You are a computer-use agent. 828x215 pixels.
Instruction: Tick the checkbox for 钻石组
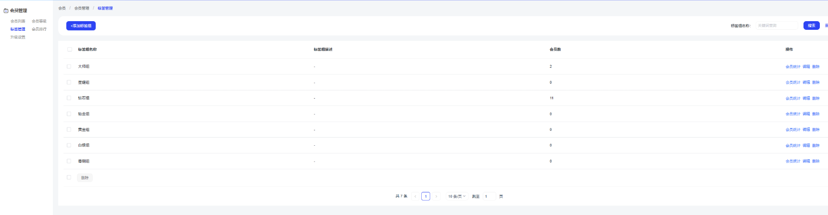click(69, 98)
